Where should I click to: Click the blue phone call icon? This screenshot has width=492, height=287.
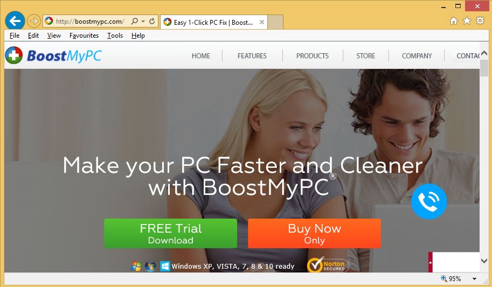(428, 201)
